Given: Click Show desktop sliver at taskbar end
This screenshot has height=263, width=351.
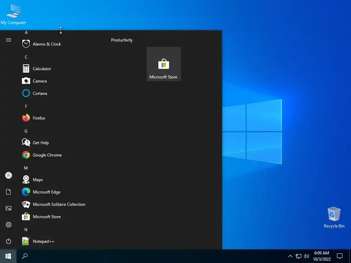Looking at the screenshot, I should [x=350, y=256].
